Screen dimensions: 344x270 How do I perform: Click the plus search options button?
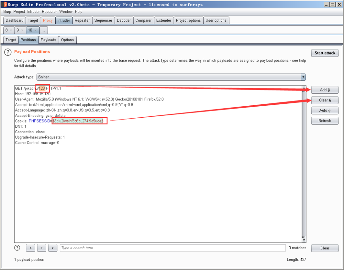point(42,248)
